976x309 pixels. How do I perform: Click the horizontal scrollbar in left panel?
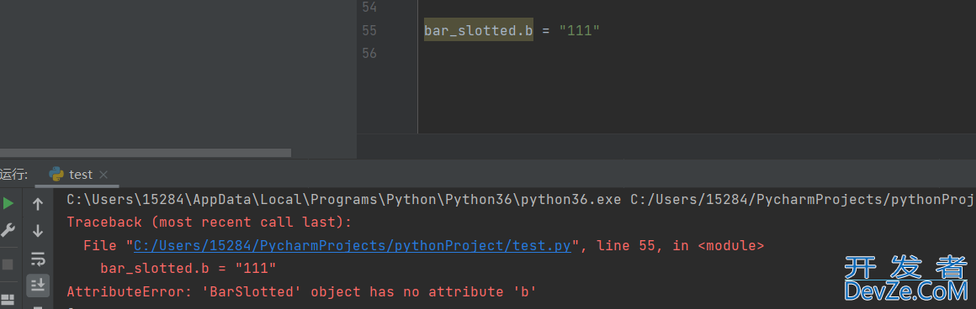coord(146,152)
